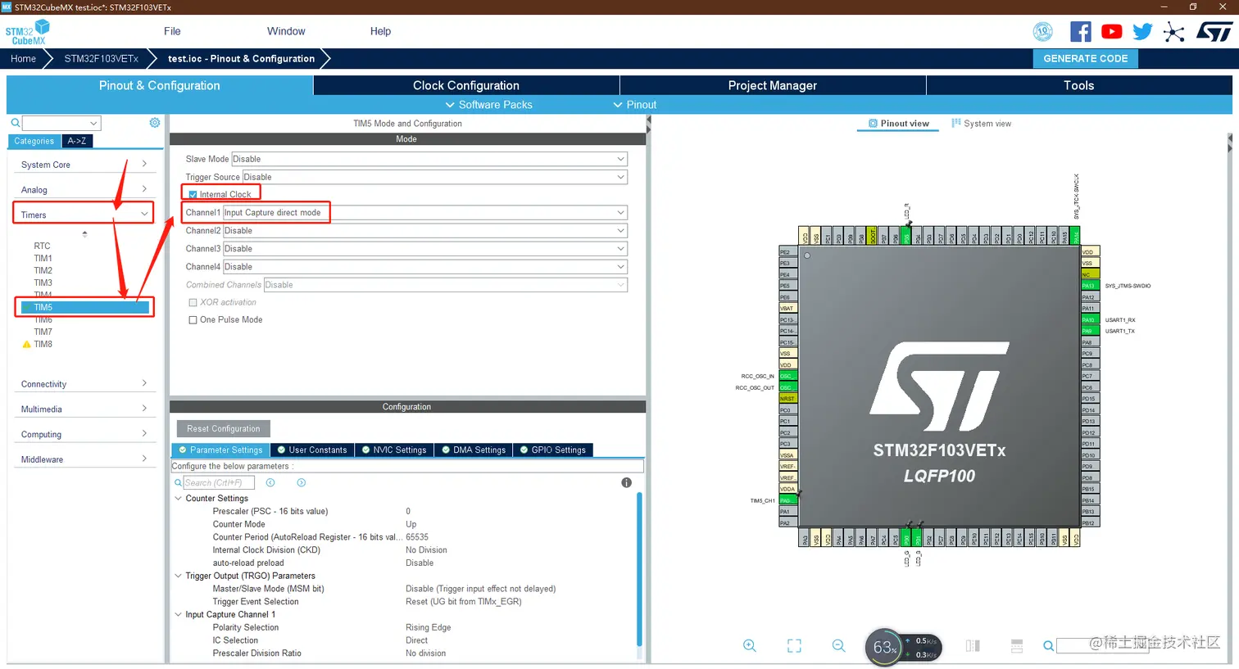Open ST Facebook page icon
1239x669 pixels.
pyautogui.click(x=1080, y=32)
